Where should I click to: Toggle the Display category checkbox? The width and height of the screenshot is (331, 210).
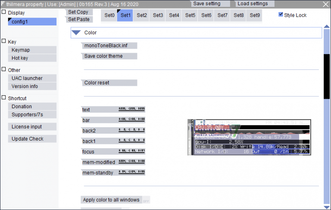coord(4,13)
